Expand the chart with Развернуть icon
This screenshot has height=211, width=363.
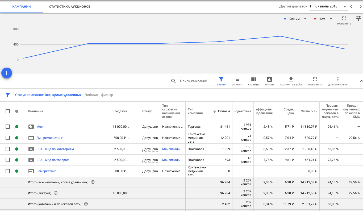[344, 18]
